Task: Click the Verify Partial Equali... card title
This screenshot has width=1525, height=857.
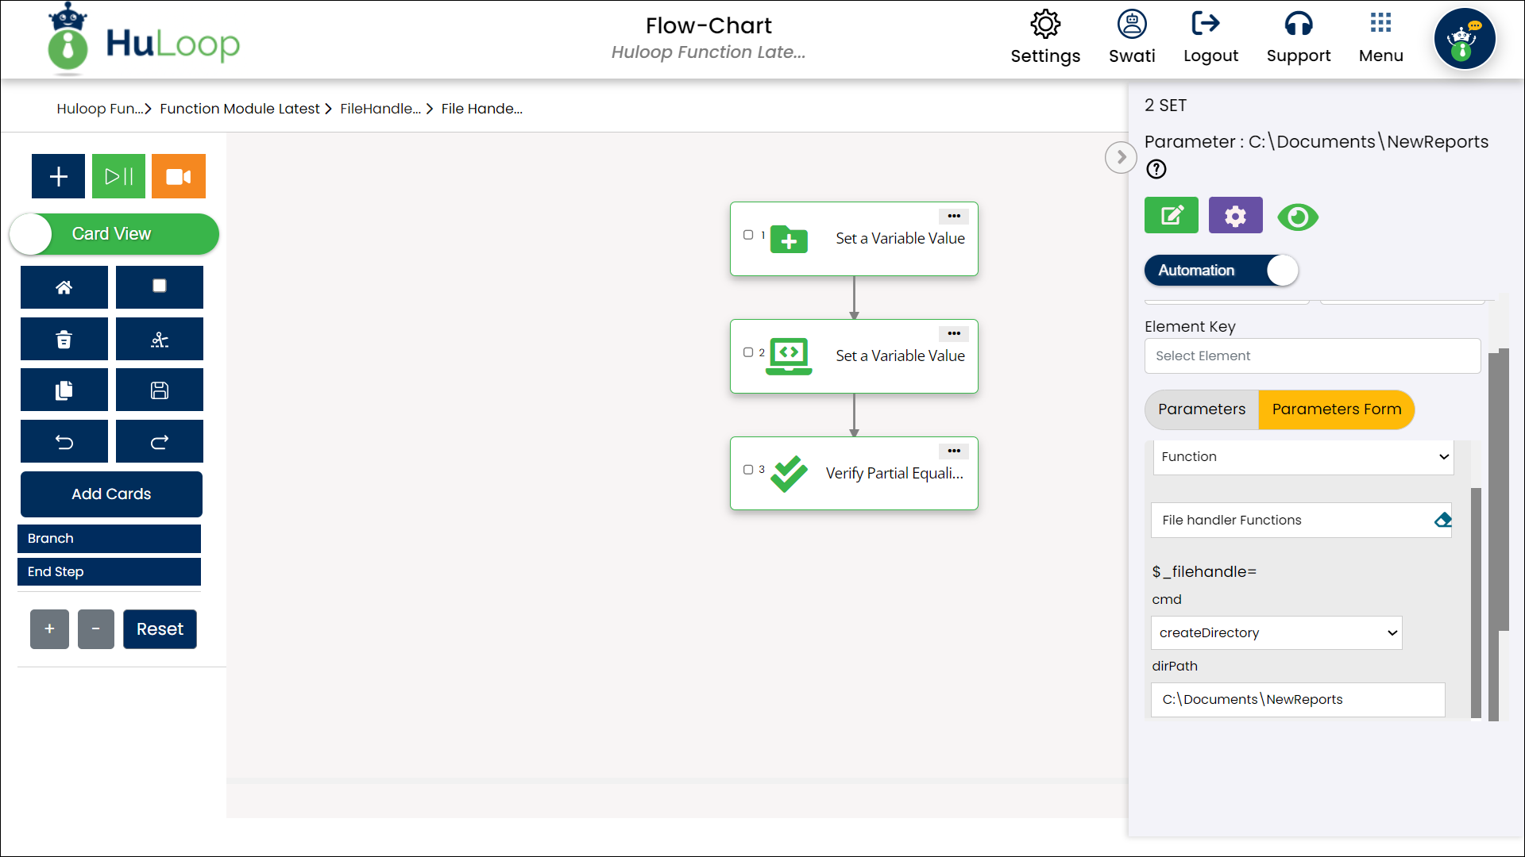Action: tap(894, 474)
